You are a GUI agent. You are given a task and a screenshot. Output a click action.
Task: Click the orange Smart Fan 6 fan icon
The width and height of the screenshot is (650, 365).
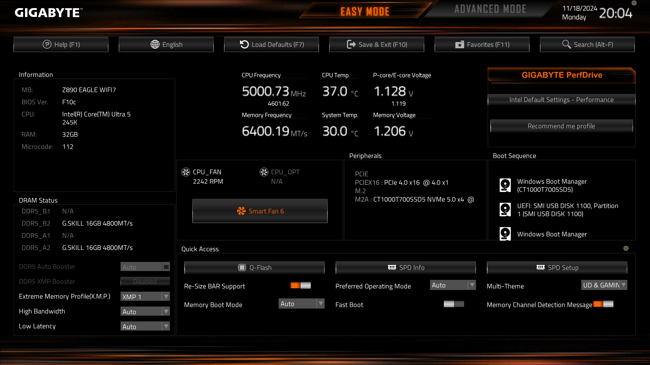(241, 211)
